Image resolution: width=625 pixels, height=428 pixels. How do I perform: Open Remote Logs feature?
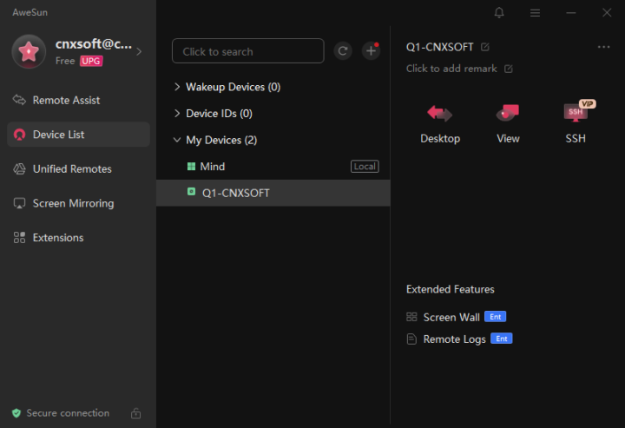(454, 339)
